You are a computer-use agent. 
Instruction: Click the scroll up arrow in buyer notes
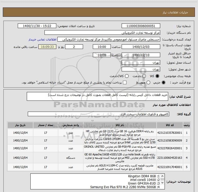[163, 176]
